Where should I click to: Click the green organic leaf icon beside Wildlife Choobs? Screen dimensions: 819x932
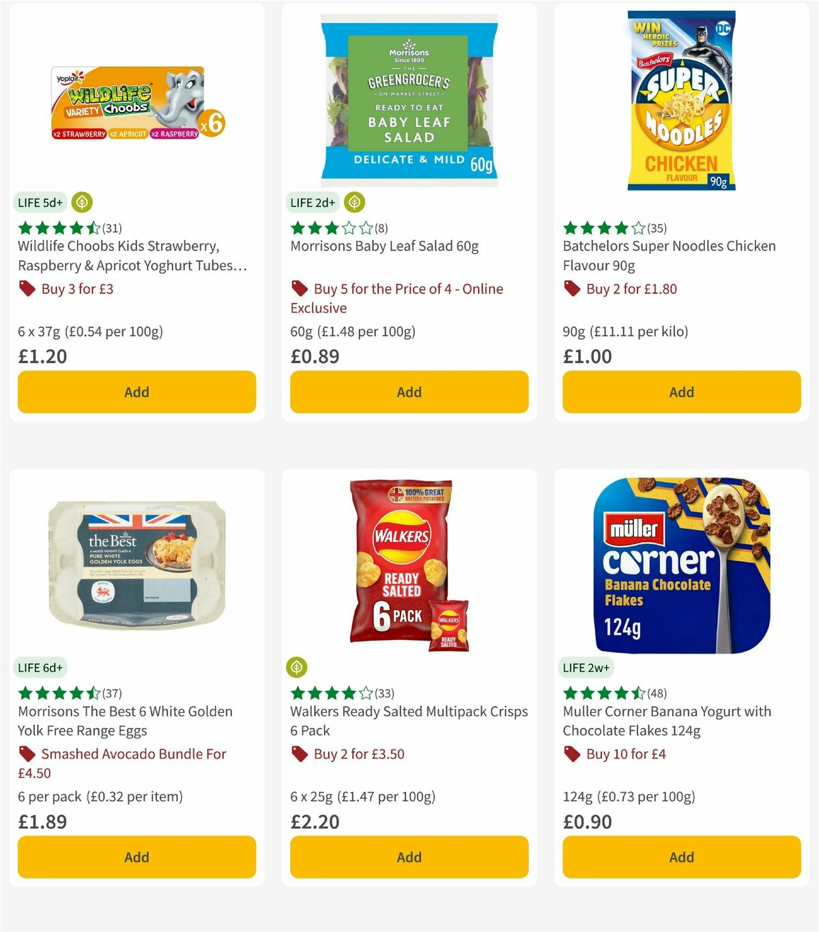(81, 202)
